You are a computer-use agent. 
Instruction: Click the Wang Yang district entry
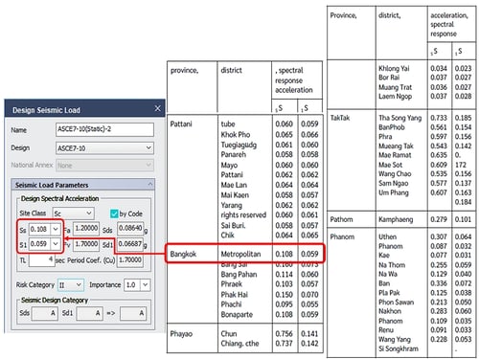(395, 339)
